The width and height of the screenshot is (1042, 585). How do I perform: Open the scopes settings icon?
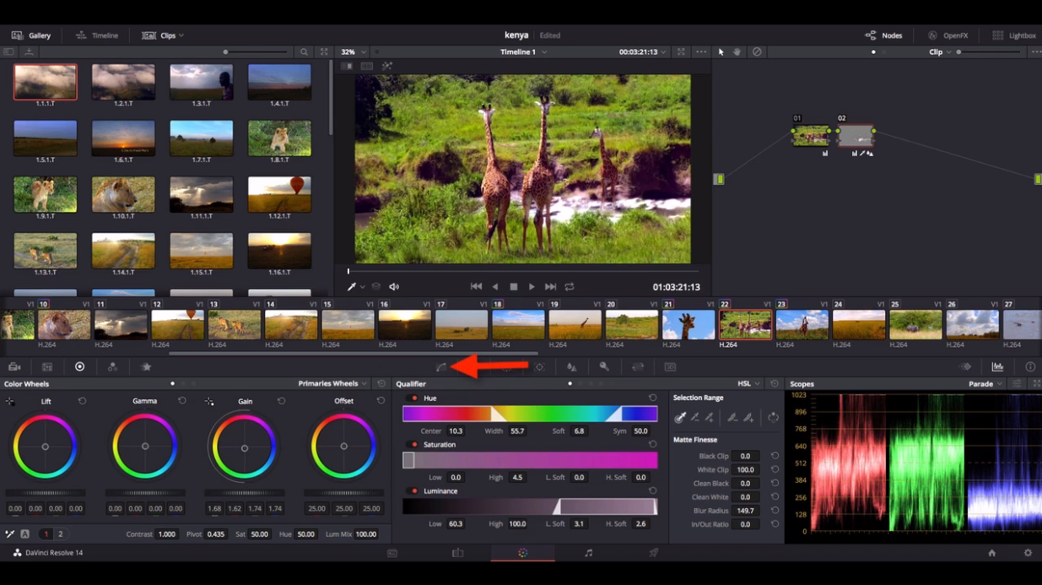(x=1017, y=384)
